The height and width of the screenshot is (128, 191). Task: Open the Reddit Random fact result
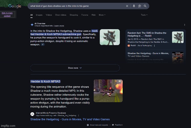tap(147, 34)
